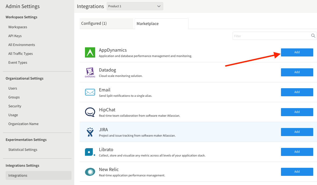The height and width of the screenshot is (185, 317).
Task: Open the Product 1 workspace dropdown
Action: 135,6
